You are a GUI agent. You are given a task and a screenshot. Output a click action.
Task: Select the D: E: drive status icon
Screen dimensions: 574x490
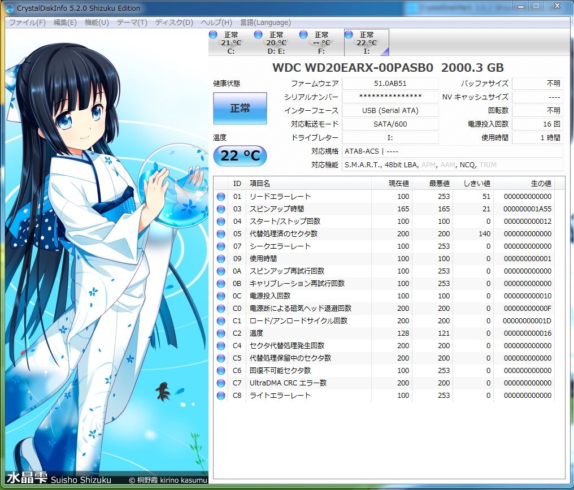(258, 35)
